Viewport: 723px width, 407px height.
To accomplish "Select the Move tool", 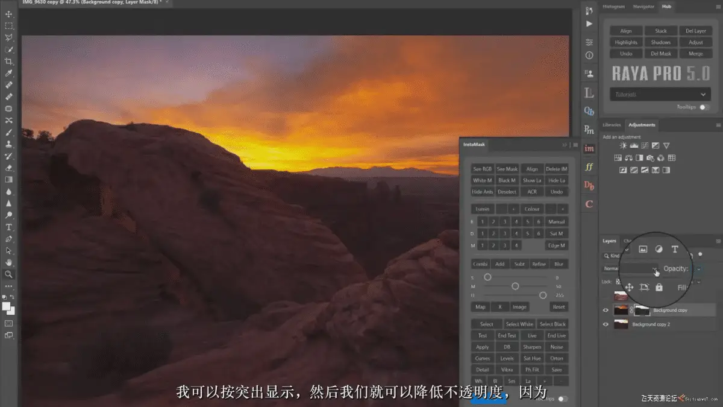I will [8, 14].
